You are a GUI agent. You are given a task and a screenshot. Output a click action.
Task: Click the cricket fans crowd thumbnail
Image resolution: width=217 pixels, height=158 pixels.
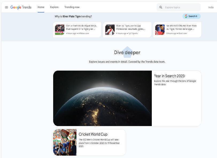pos(65,142)
